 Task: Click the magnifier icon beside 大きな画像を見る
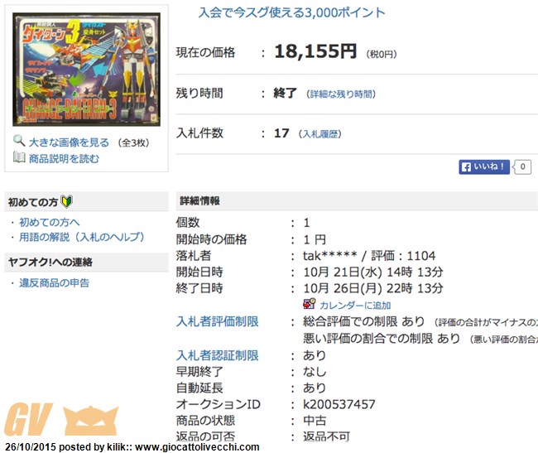point(19,141)
